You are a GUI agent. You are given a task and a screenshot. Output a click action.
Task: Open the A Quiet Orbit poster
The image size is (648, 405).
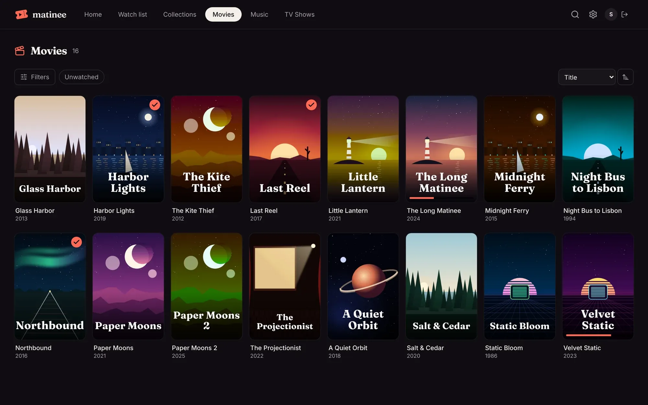363,286
